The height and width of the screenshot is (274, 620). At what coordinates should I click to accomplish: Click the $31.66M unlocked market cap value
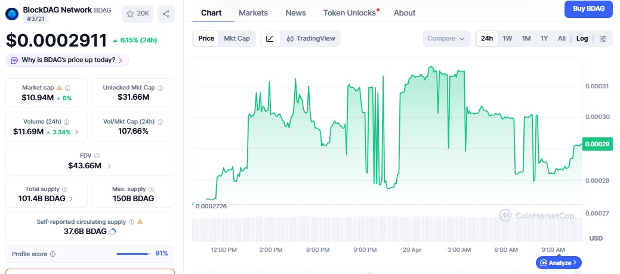(x=133, y=97)
